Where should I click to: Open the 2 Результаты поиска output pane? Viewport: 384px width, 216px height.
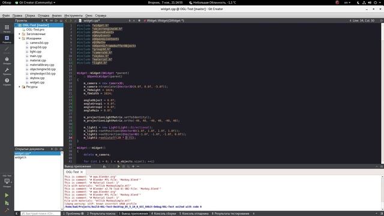pos(101,214)
